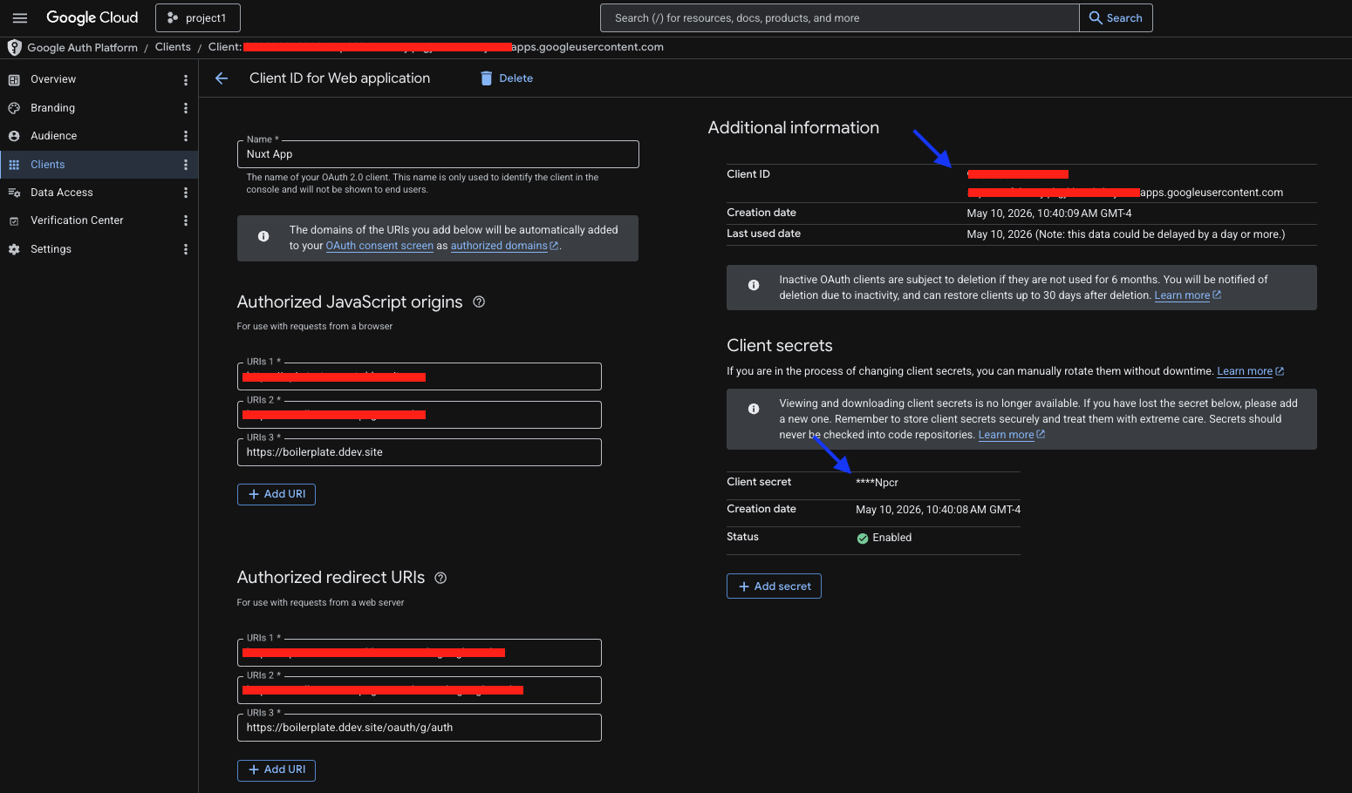
Task: Click the masked secret ****Npcr
Action: pos(877,483)
